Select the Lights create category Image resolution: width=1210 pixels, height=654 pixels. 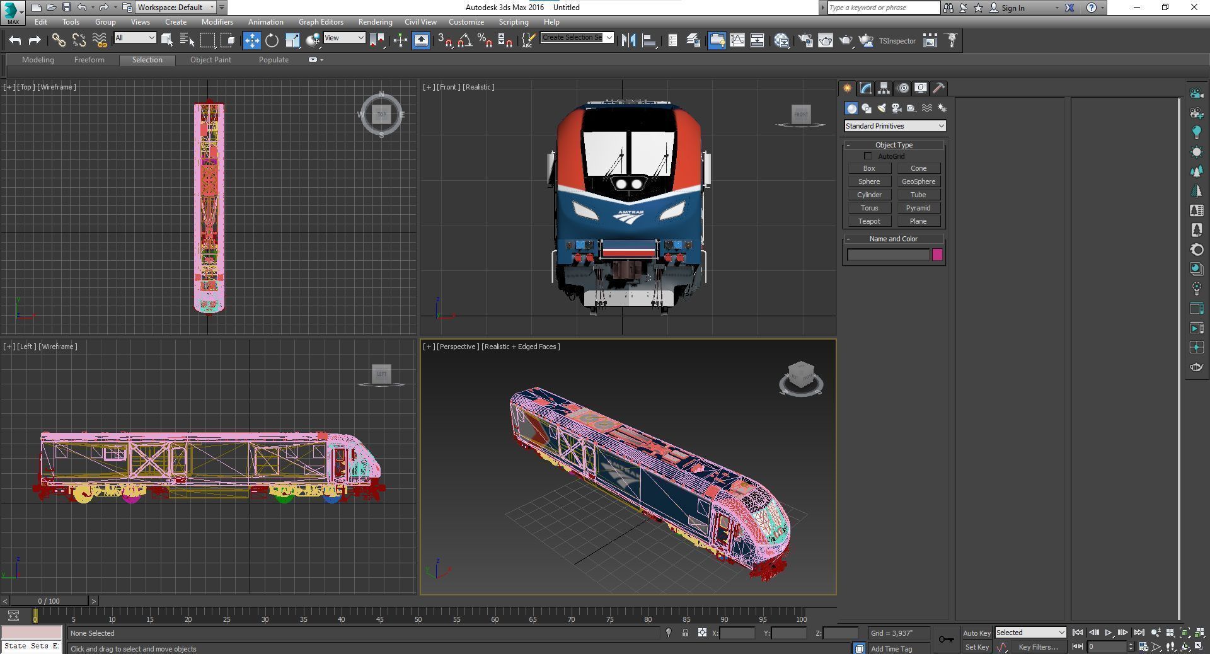click(882, 108)
